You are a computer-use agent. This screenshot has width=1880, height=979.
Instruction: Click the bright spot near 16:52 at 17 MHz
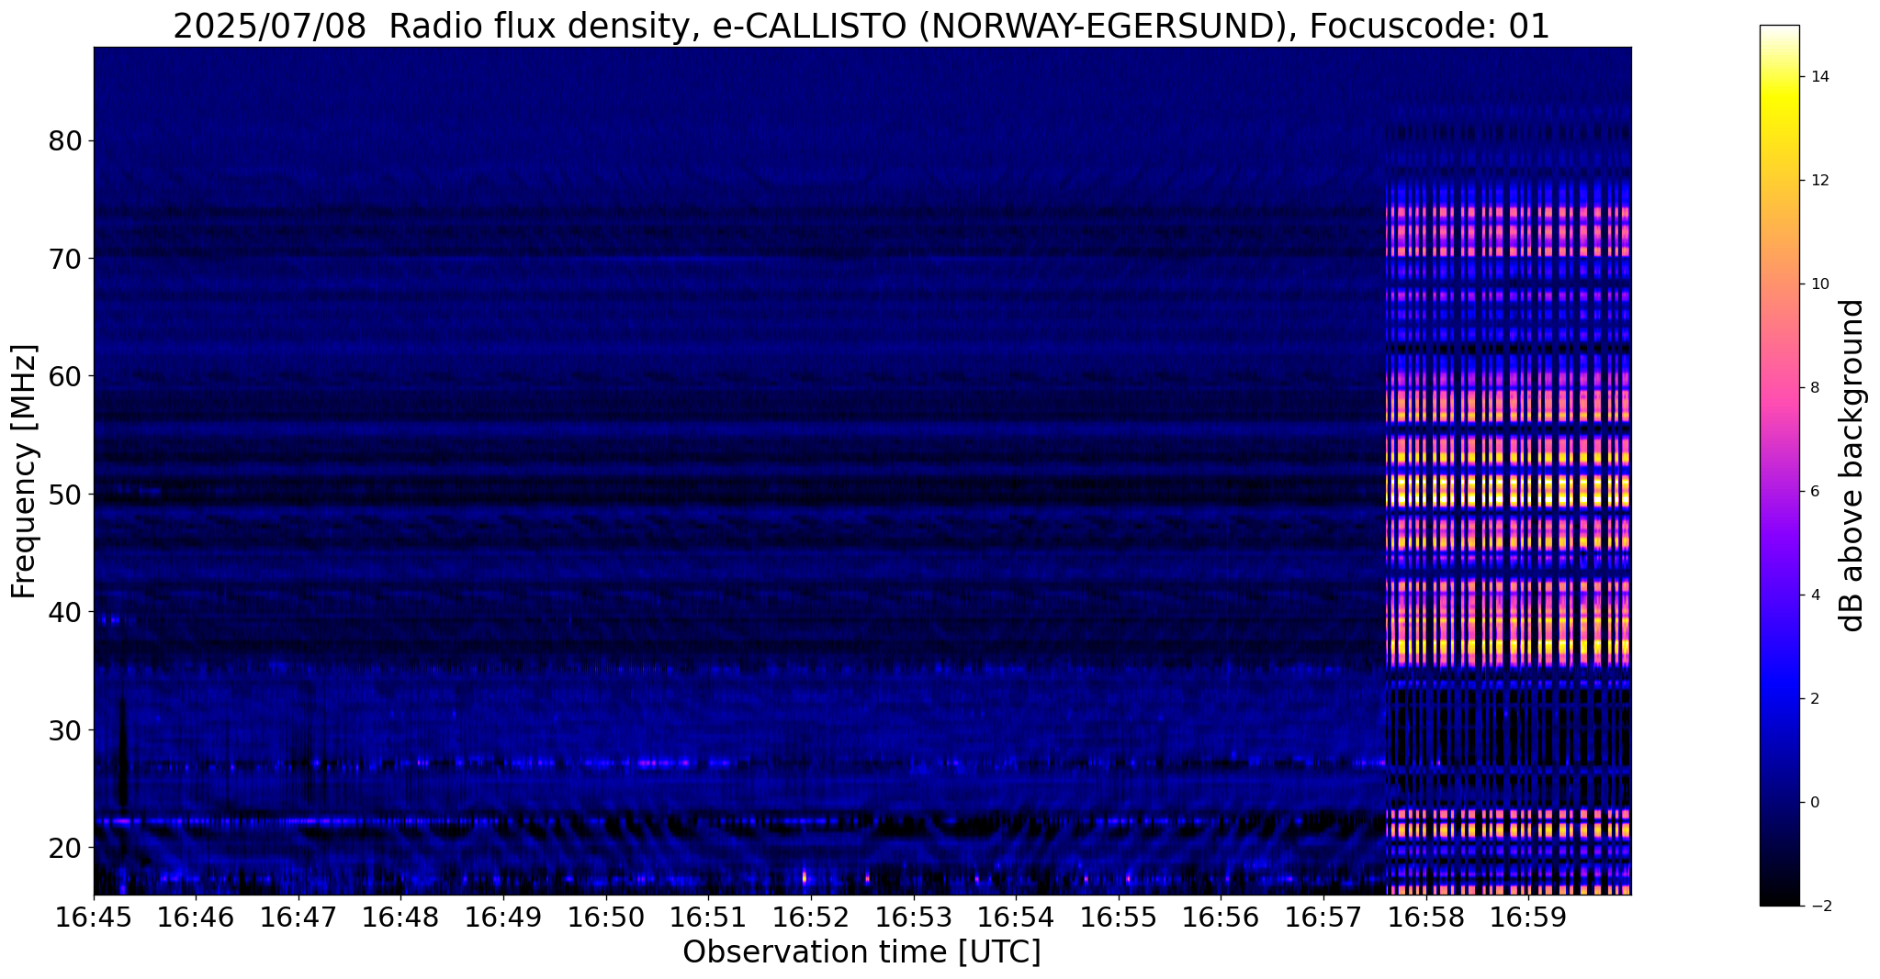coord(805,877)
